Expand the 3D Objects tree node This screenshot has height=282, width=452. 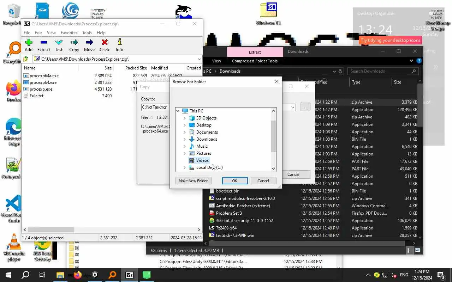(184, 118)
